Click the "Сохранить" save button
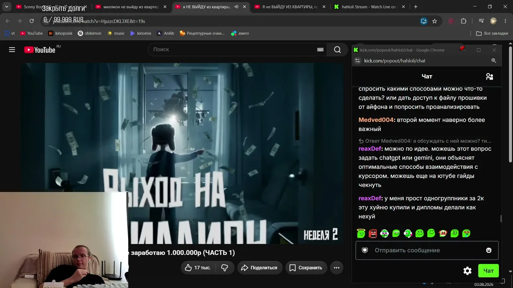The image size is (513, 288). coord(306,268)
